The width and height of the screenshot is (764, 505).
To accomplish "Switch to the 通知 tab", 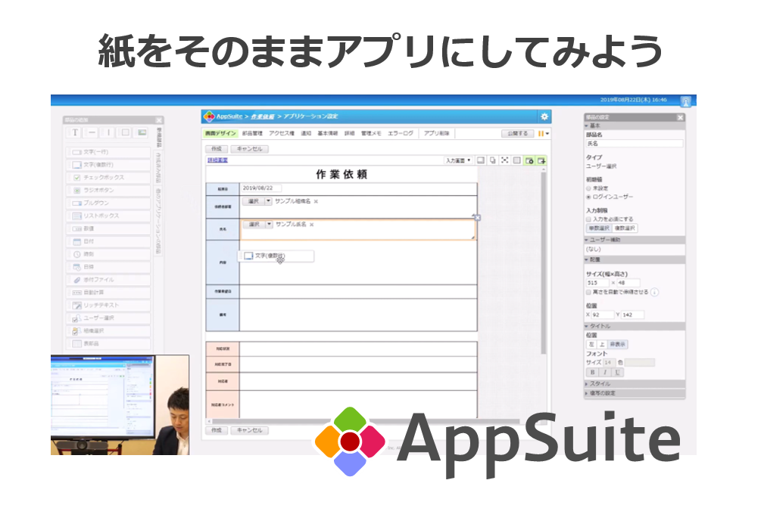I will point(306,133).
